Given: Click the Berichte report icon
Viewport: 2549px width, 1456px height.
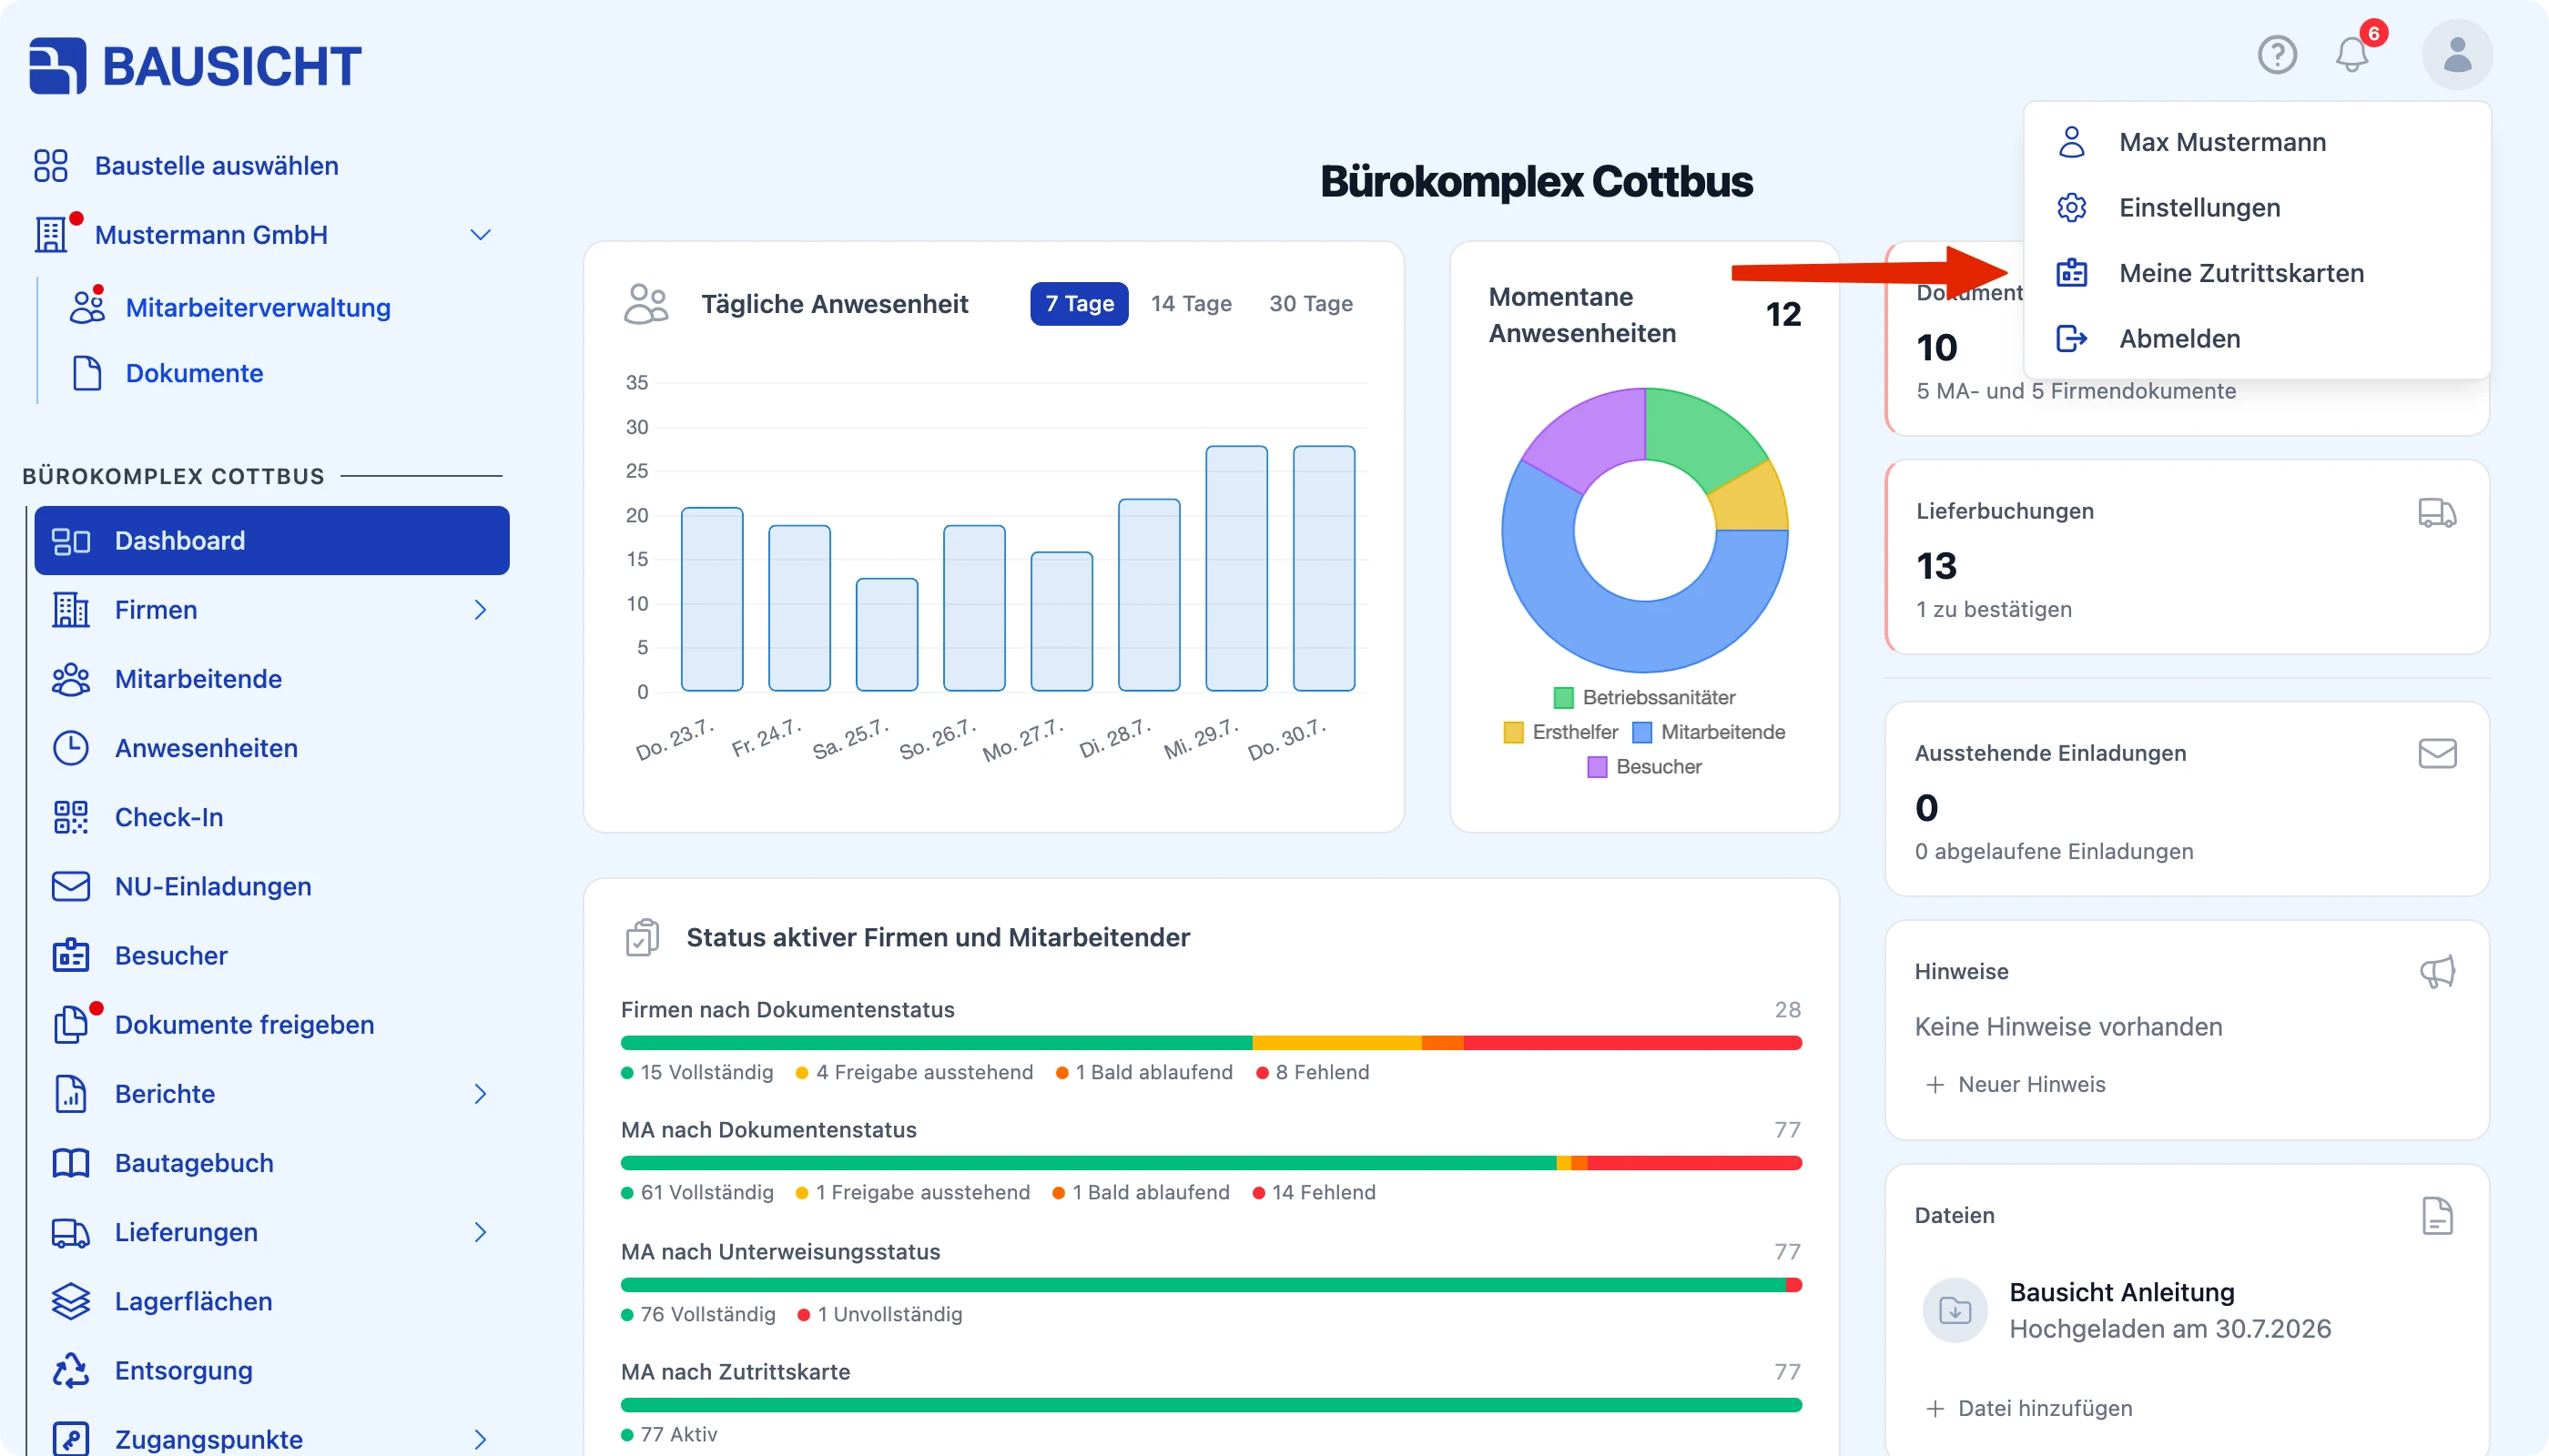Looking at the screenshot, I should [71, 1094].
